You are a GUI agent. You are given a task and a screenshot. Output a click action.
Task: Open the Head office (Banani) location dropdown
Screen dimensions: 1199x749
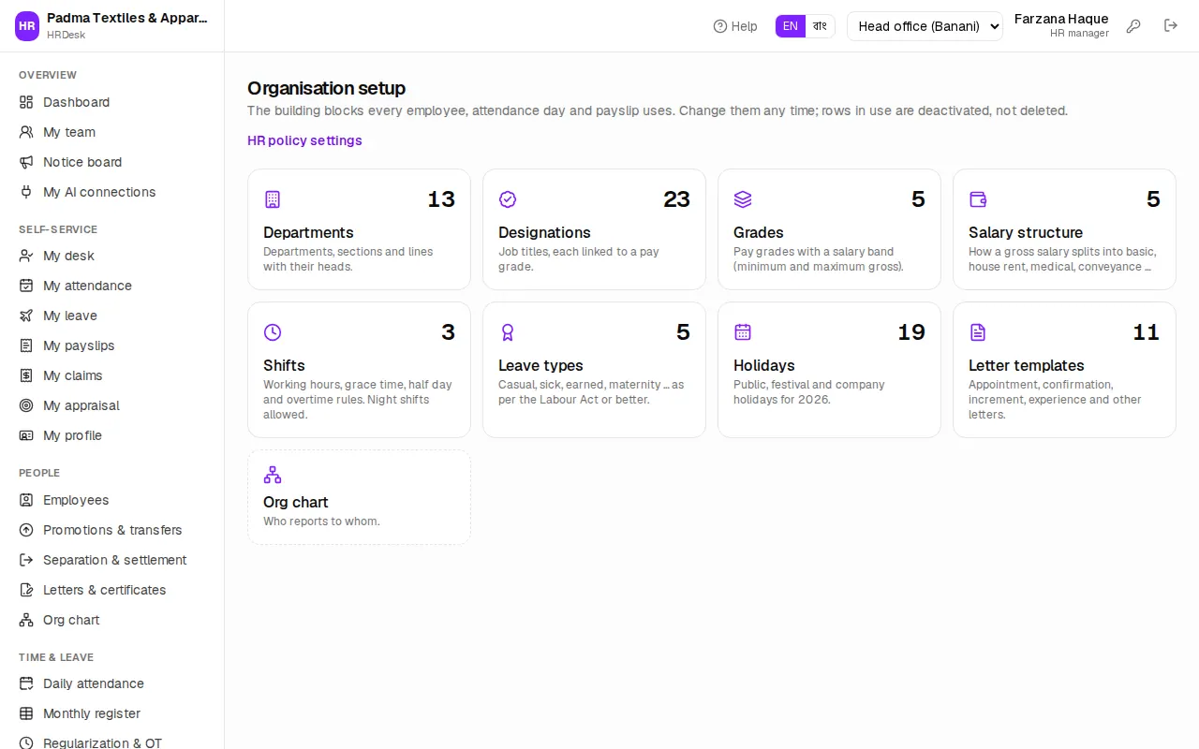pos(925,26)
